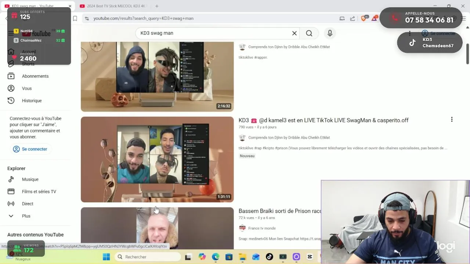
Task: Click the address bar showing youtube.com/results
Action: [213, 18]
